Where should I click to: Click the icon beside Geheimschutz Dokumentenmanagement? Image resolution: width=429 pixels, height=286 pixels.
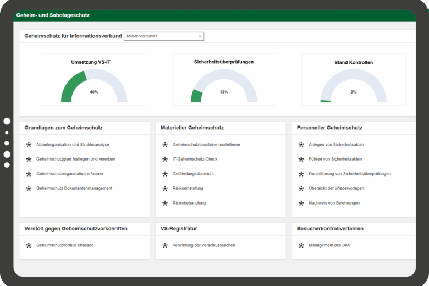pyautogui.click(x=29, y=188)
